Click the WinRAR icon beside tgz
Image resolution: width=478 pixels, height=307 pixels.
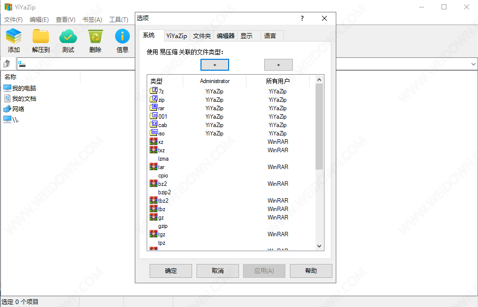pyautogui.click(x=154, y=234)
